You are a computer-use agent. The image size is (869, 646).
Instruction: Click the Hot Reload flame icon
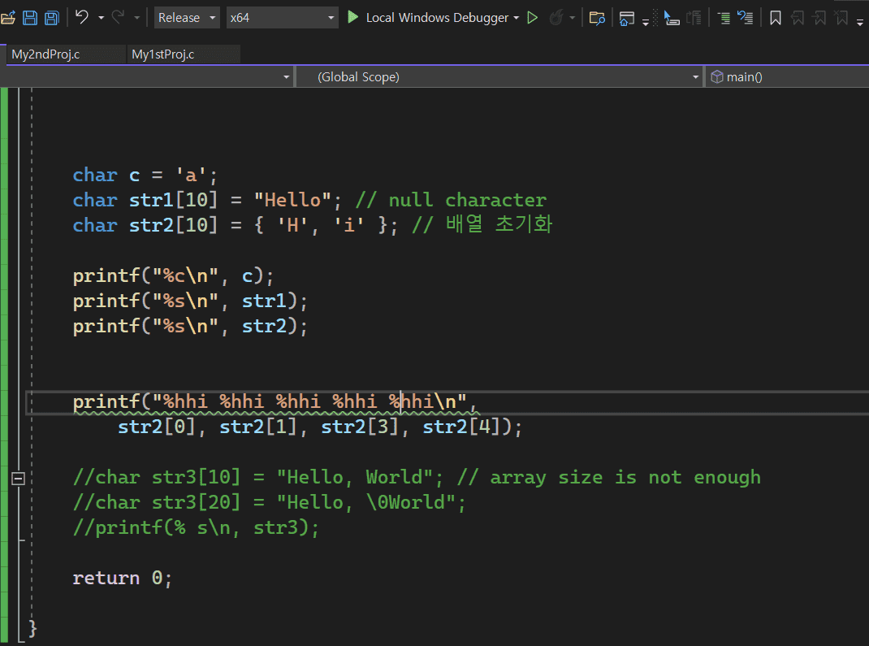(557, 18)
